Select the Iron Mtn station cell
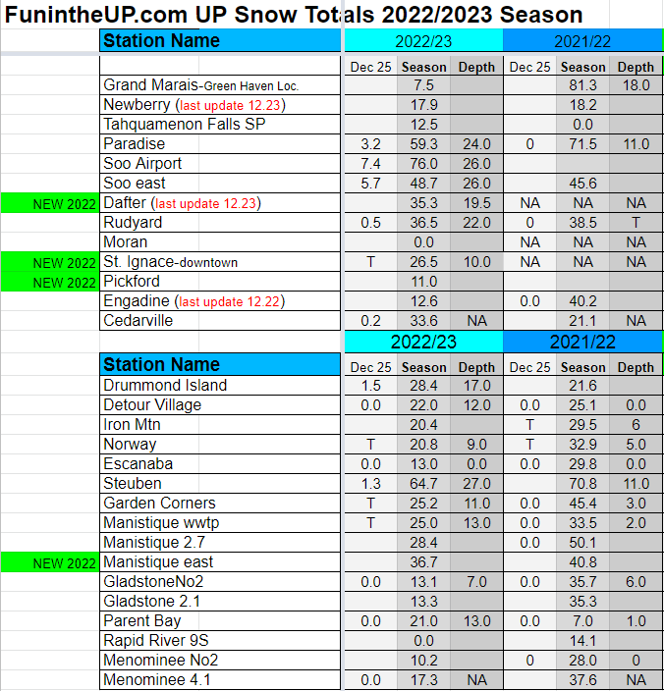Screen dimensions: 664x691 point(220,424)
